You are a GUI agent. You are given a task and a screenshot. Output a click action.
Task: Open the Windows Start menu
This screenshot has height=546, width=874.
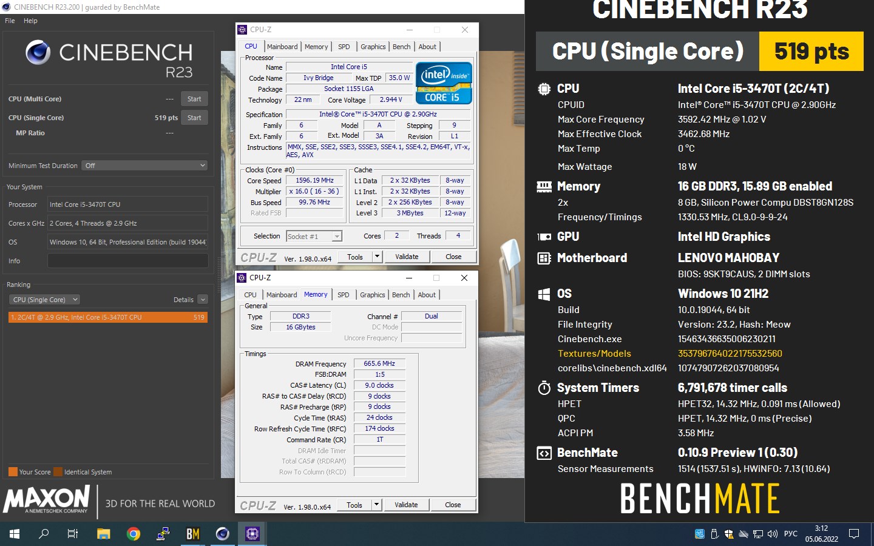(x=15, y=534)
